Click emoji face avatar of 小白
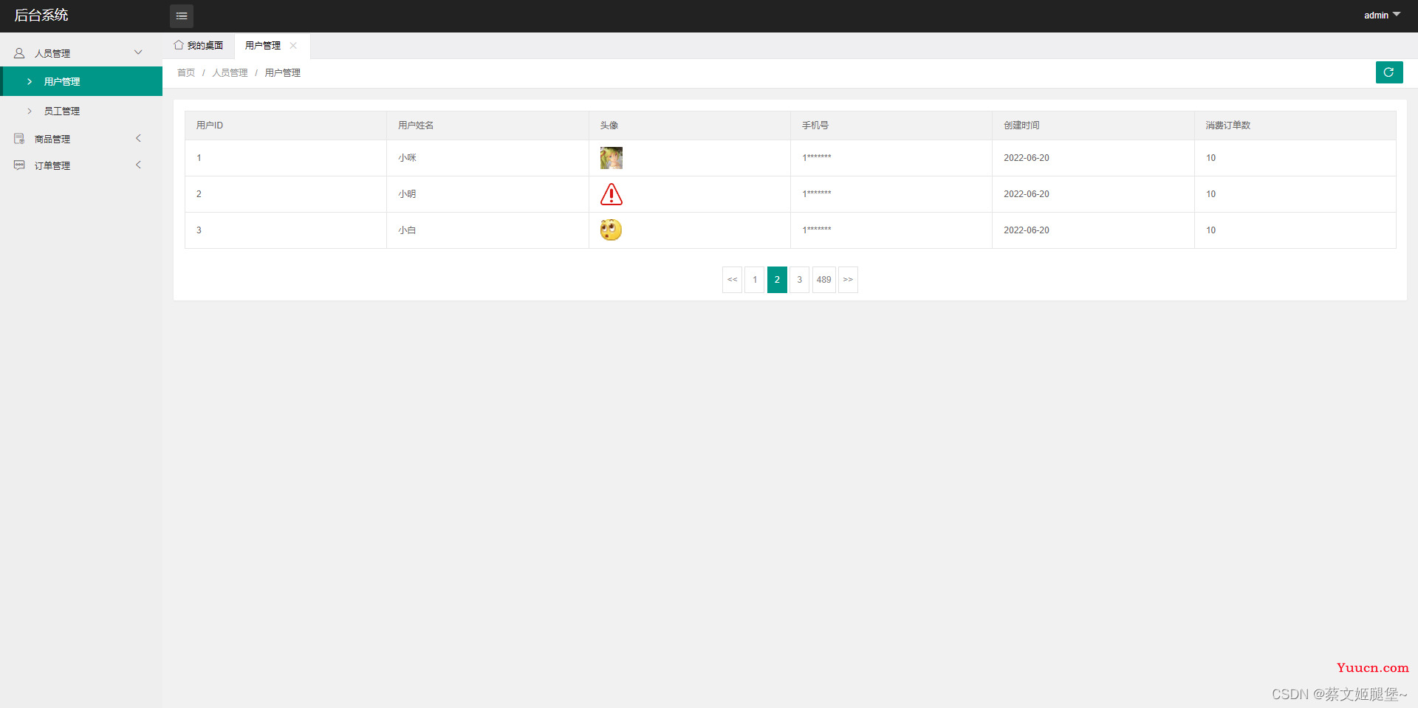The width and height of the screenshot is (1418, 708). [x=611, y=230]
